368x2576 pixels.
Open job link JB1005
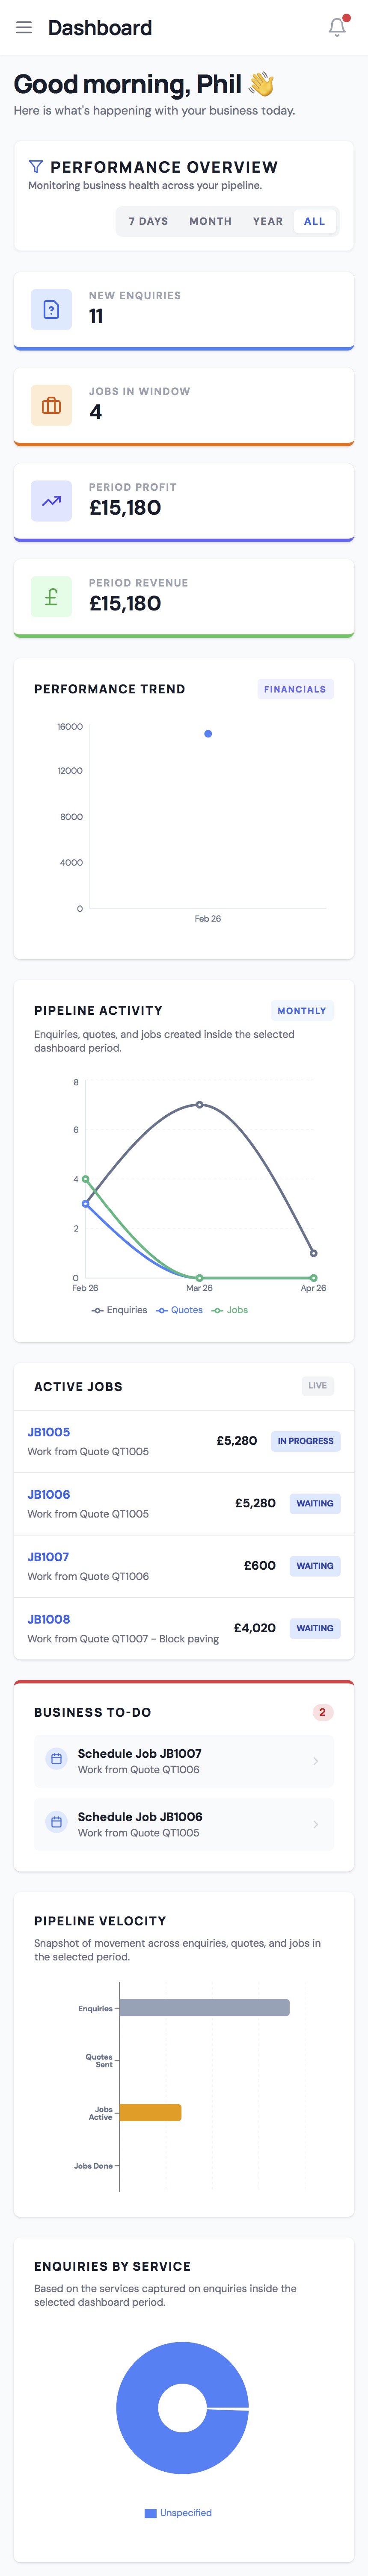coord(49,1432)
